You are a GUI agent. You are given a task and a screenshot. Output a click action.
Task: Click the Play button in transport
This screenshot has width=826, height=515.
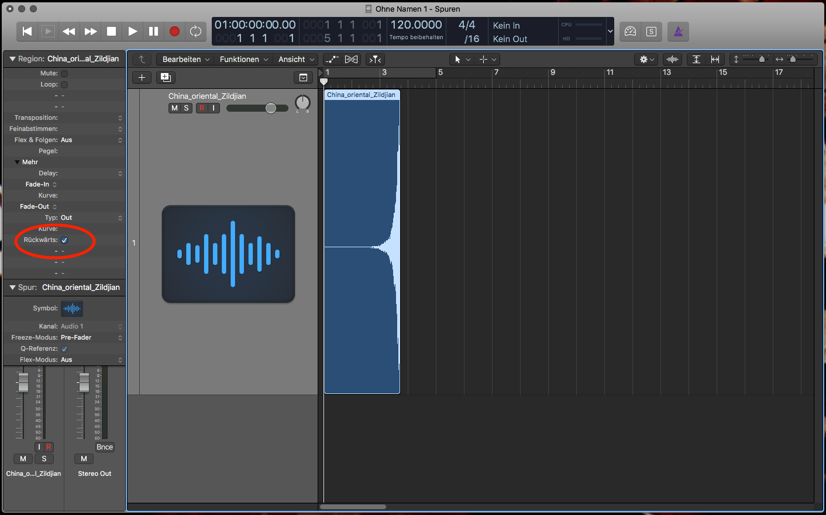133,32
